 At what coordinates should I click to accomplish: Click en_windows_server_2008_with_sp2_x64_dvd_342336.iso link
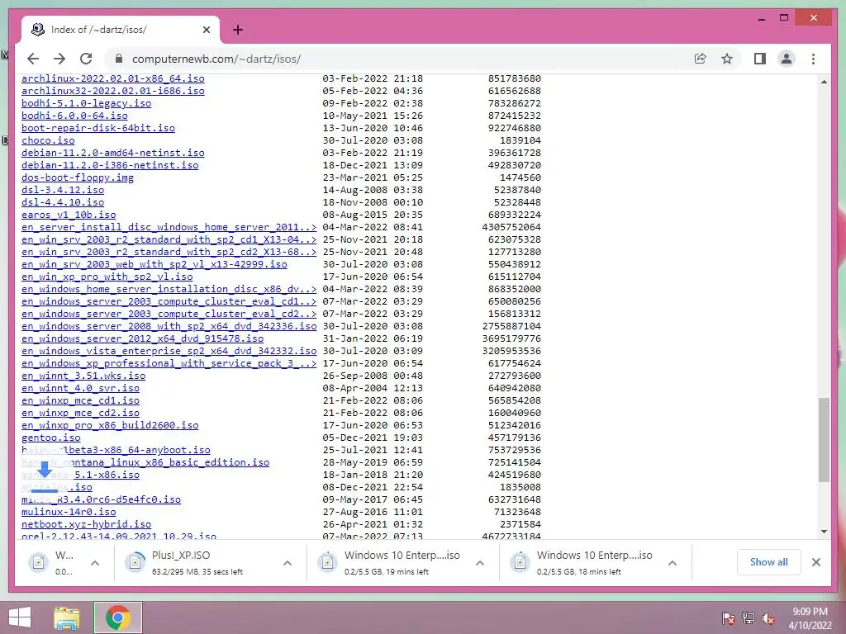169,327
